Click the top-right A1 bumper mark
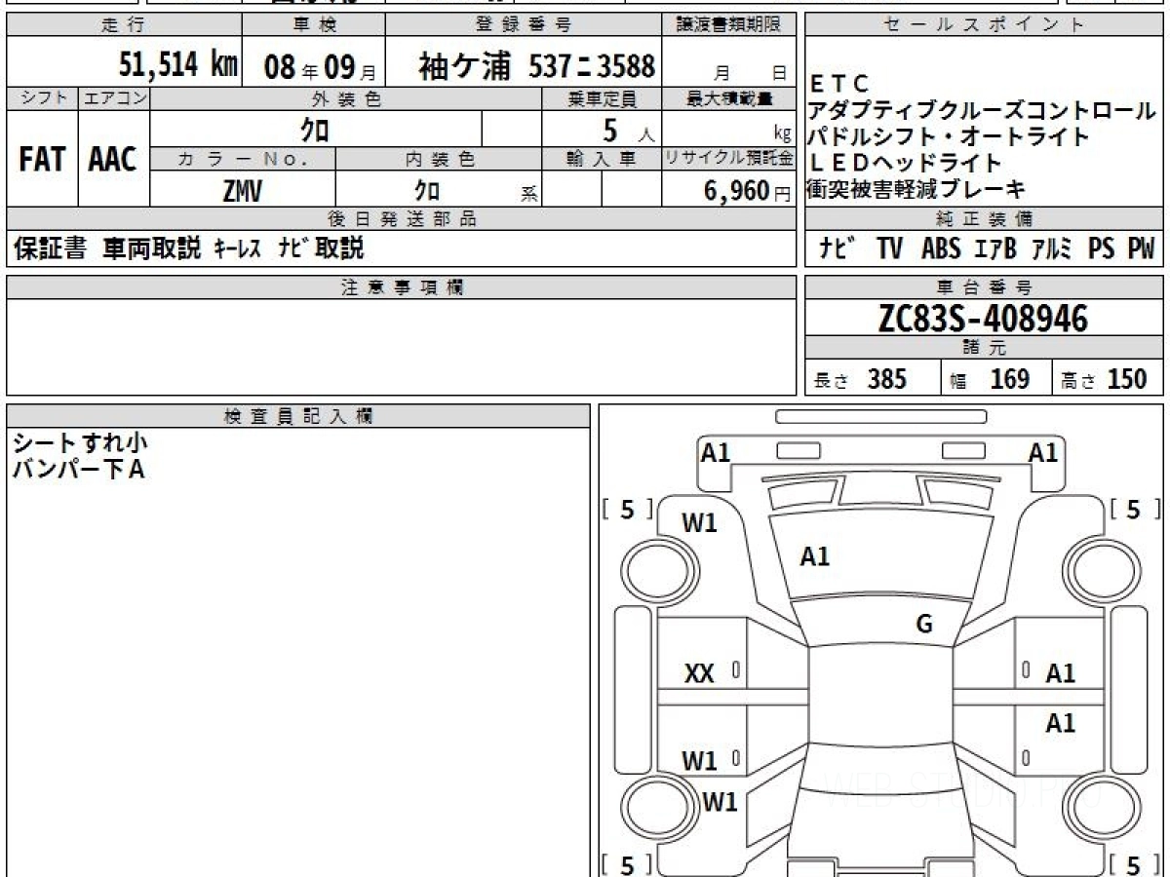 [x=1043, y=452]
